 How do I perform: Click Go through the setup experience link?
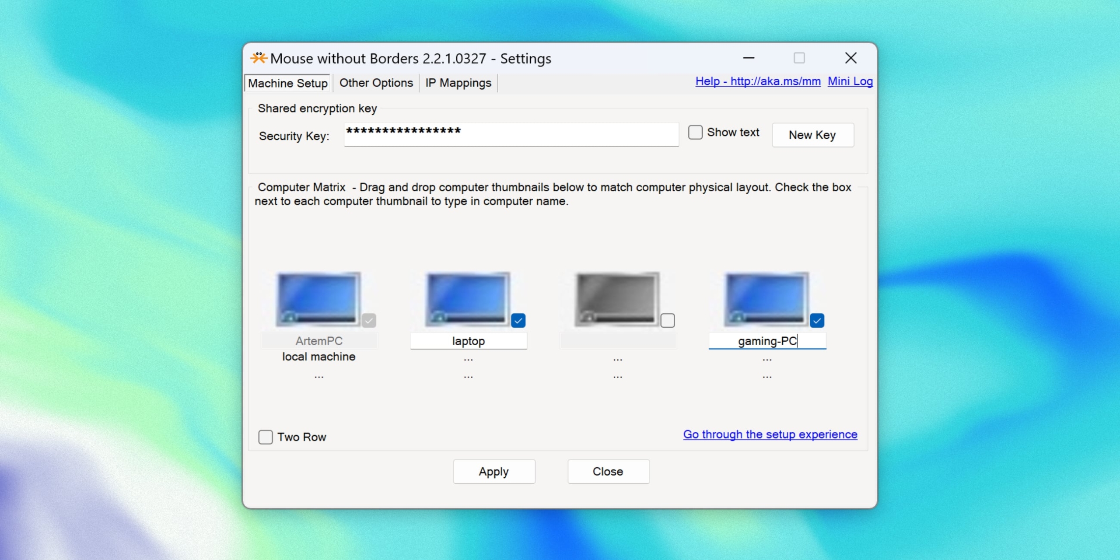pyautogui.click(x=770, y=434)
